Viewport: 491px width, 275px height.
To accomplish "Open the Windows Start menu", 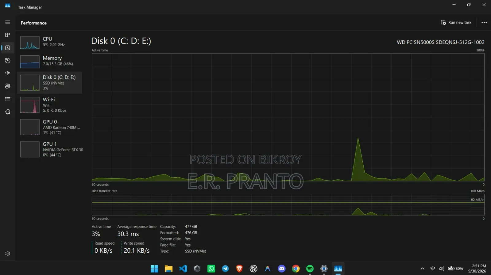I will 154,269.
